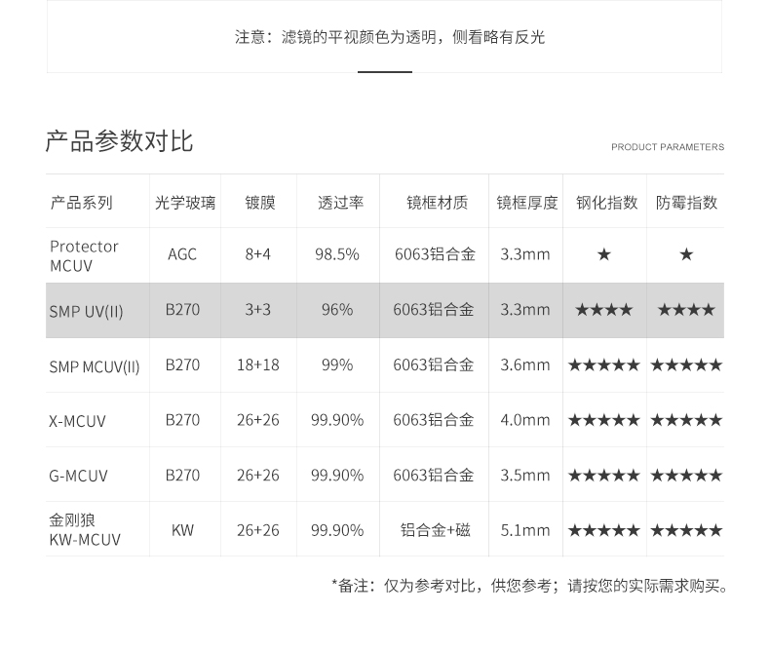
Task: Click 6063铝合金 in the Protector MCUV row
Action: tap(435, 254)
